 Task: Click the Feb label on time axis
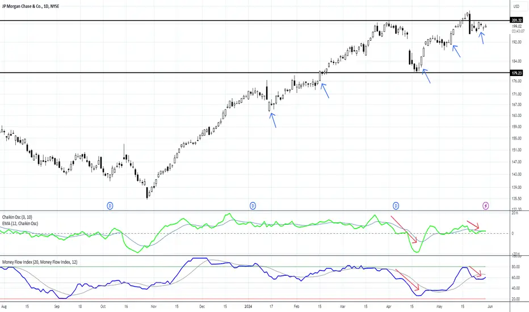coord(296,306)
